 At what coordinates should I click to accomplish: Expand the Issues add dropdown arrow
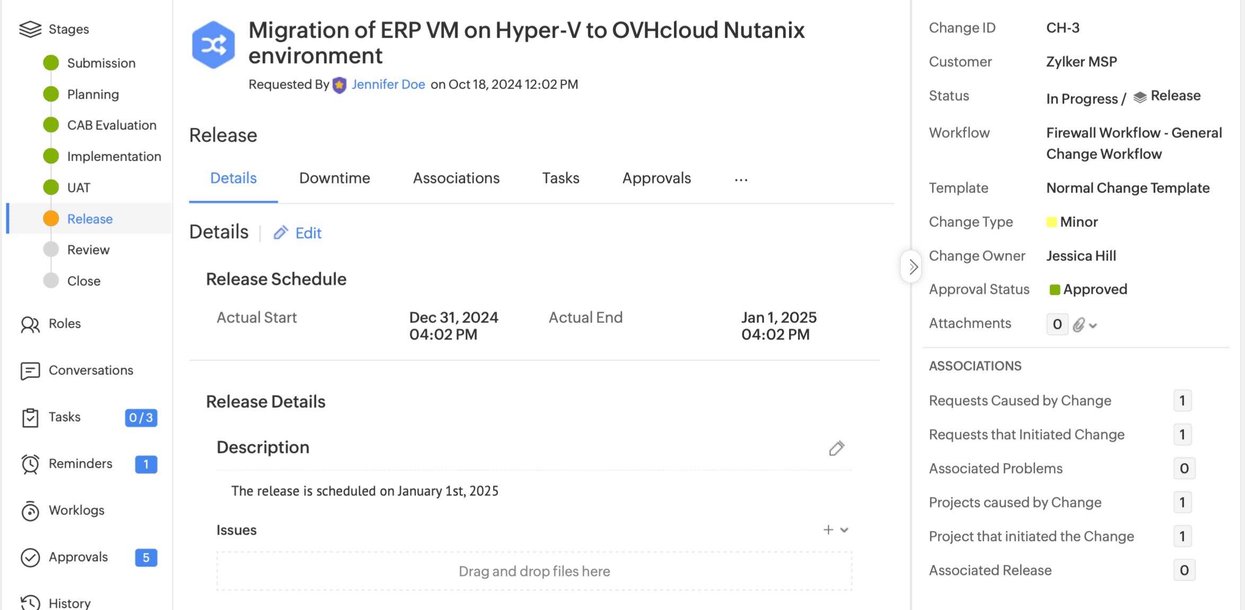pos(845,530)
